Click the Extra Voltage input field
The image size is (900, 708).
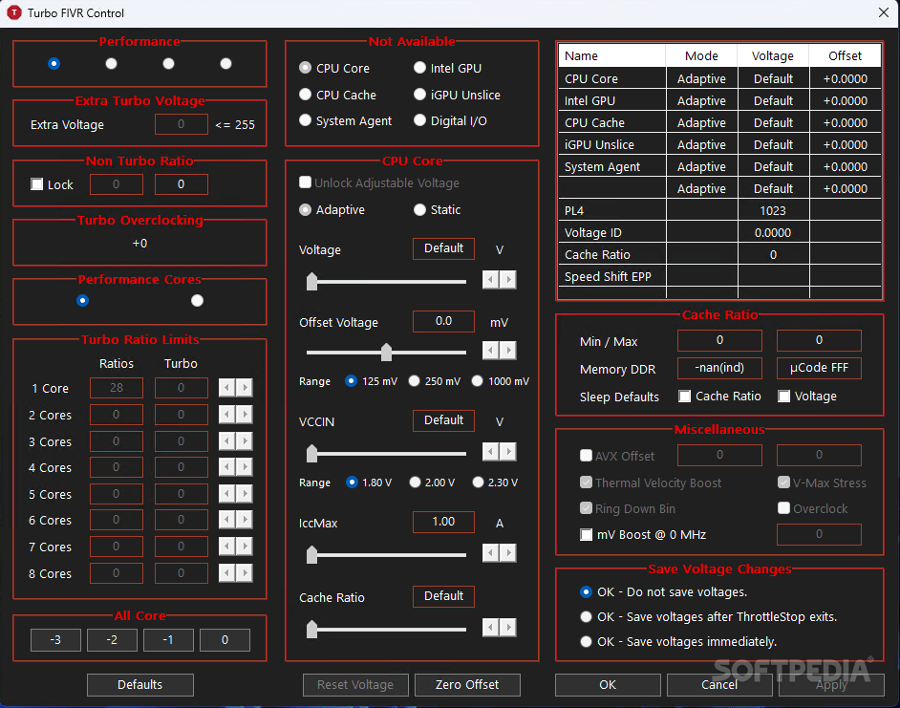point(182,124)
